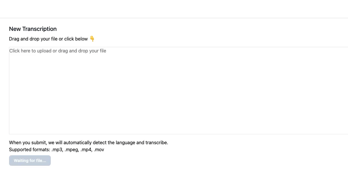The width and height of the screenshot is (348, 192).
Task: Click the blank header area above the divider
Action: point(174,9)
